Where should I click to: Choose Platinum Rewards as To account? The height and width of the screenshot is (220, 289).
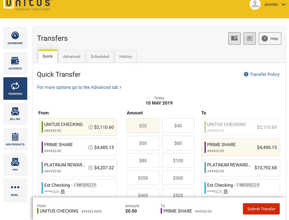pyautogui.click(x=241, y=167)
